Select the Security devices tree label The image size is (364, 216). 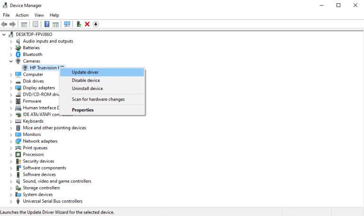38,161
